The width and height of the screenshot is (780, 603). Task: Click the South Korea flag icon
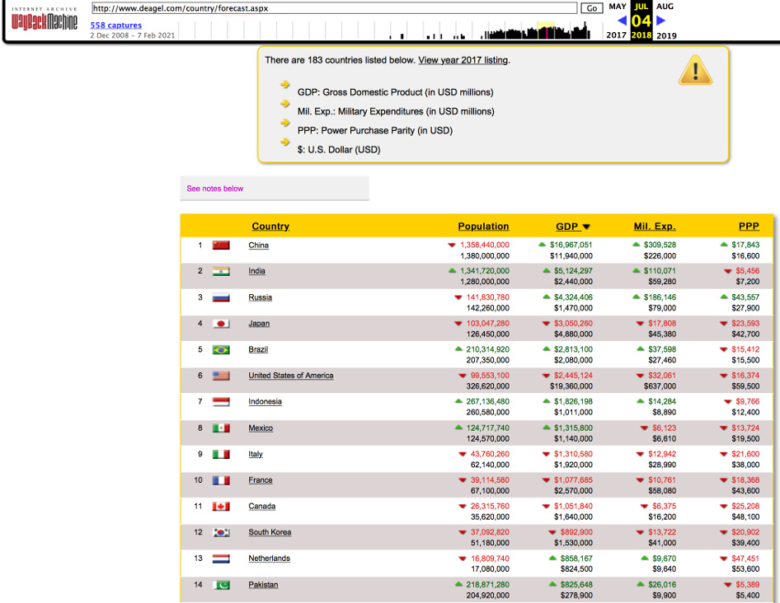221,533
